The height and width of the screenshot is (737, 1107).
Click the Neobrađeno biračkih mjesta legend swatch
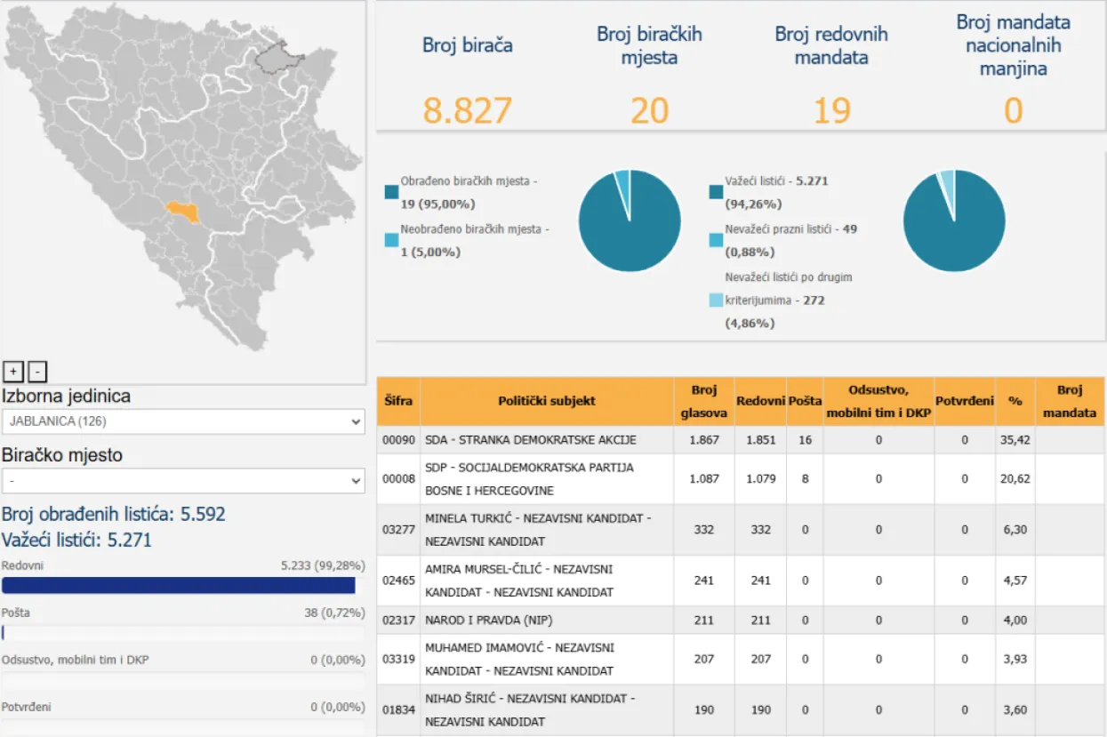(x=391, y=240)
